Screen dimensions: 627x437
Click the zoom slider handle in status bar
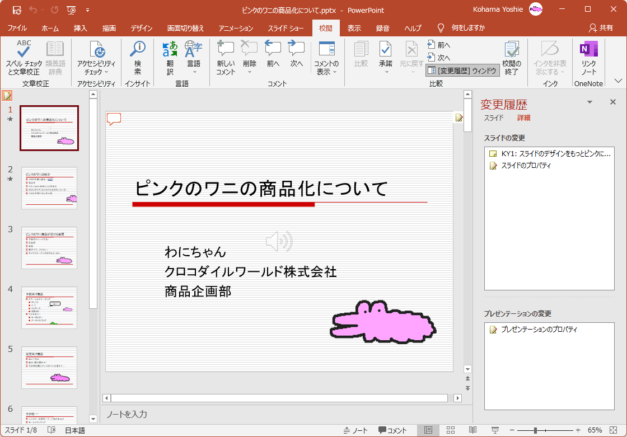coord(536,430)
